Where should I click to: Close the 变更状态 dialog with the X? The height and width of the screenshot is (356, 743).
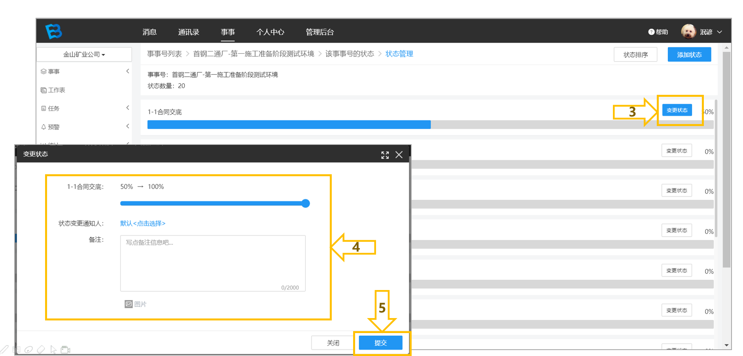point(399,155)
